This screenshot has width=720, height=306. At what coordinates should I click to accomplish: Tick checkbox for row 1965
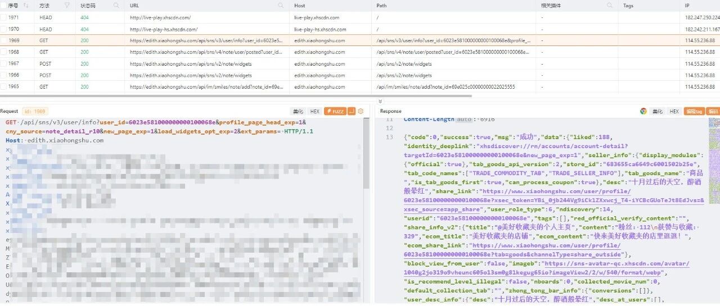click(3, 86)
